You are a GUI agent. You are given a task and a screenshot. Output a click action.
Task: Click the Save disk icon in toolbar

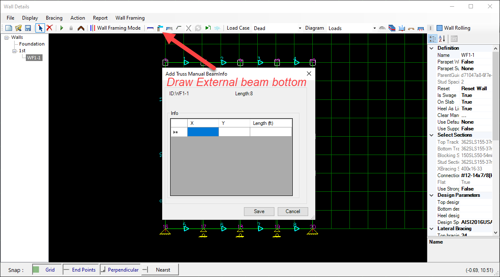[x=28, y=28]
